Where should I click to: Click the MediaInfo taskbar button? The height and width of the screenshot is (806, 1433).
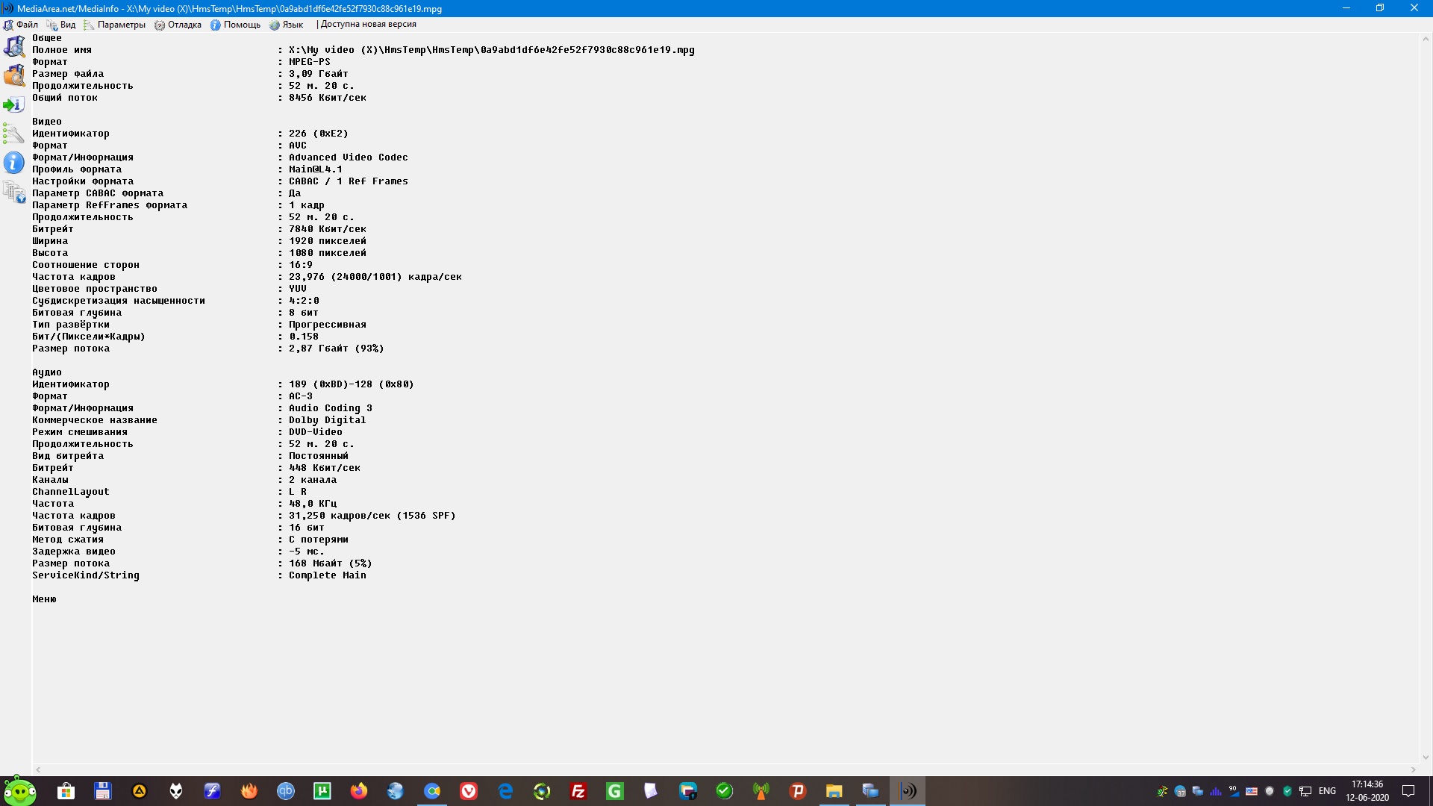pyautogui.click(x=908, y=791)
